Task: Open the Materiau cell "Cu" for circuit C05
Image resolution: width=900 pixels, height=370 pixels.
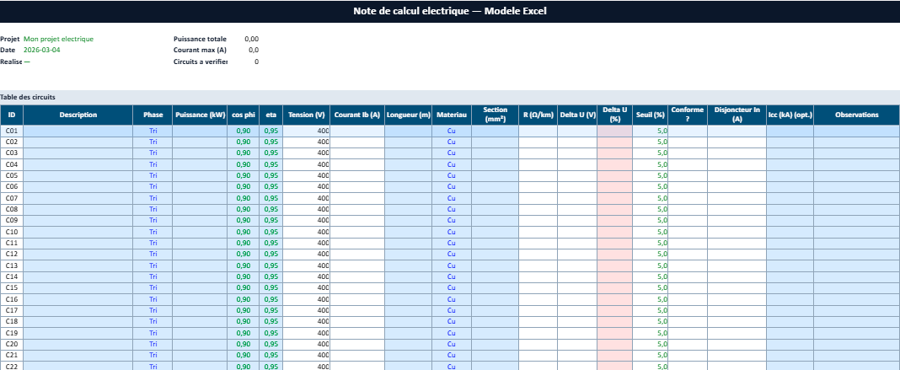Action: 452,175
